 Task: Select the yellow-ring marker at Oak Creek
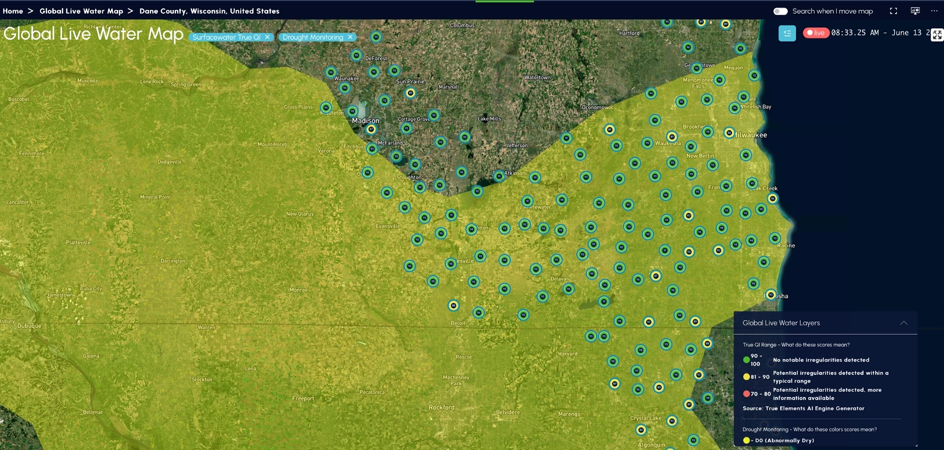coord(772,199)
